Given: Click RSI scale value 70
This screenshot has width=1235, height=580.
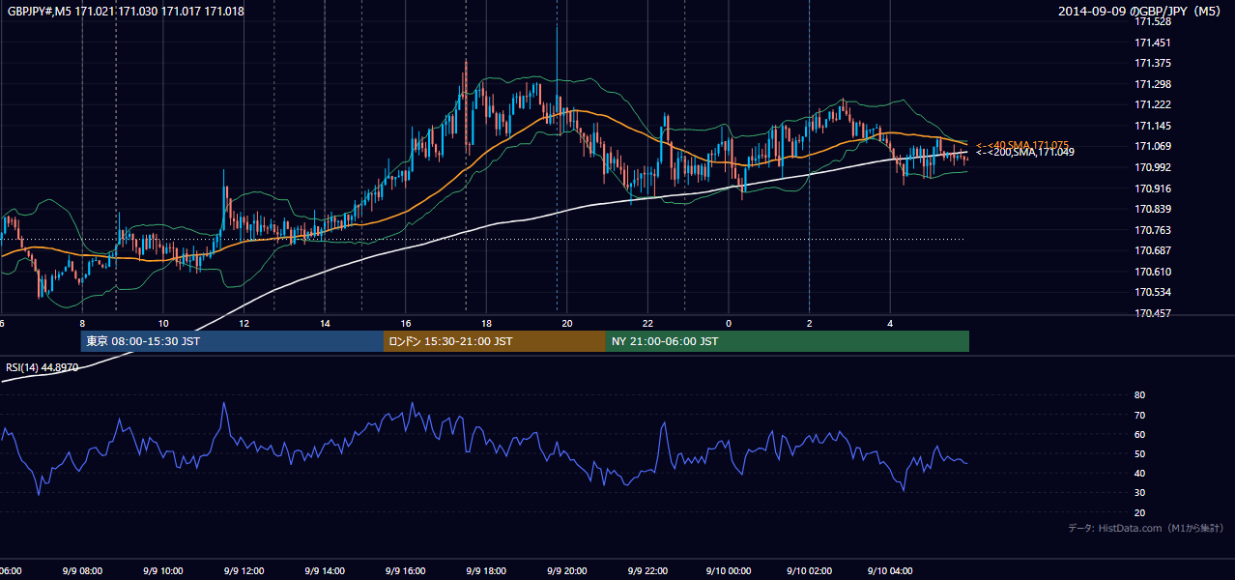Looking at the screenshot, I should tap(1139, 415).
